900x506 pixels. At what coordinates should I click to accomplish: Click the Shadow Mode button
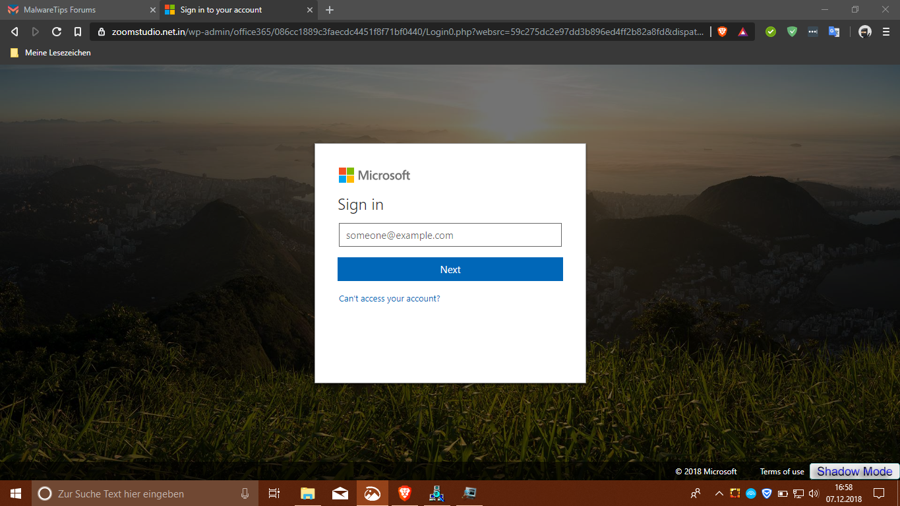[x=855, y=471]
